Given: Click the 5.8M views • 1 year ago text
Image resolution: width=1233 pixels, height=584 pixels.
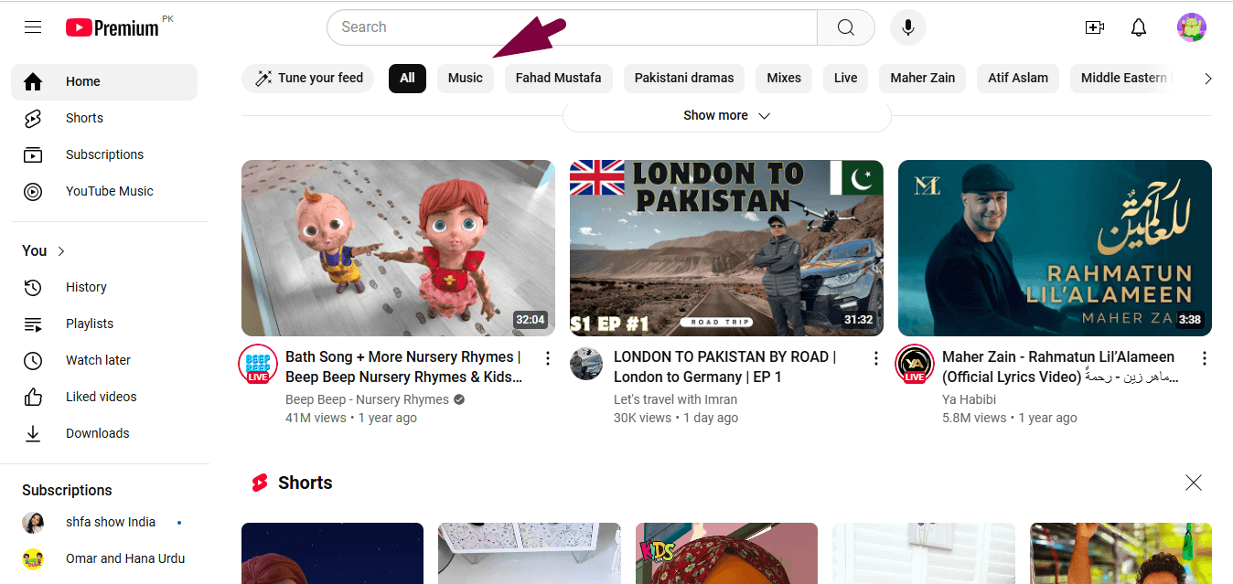Looking at the screenshot, I should coord(1010,418).
